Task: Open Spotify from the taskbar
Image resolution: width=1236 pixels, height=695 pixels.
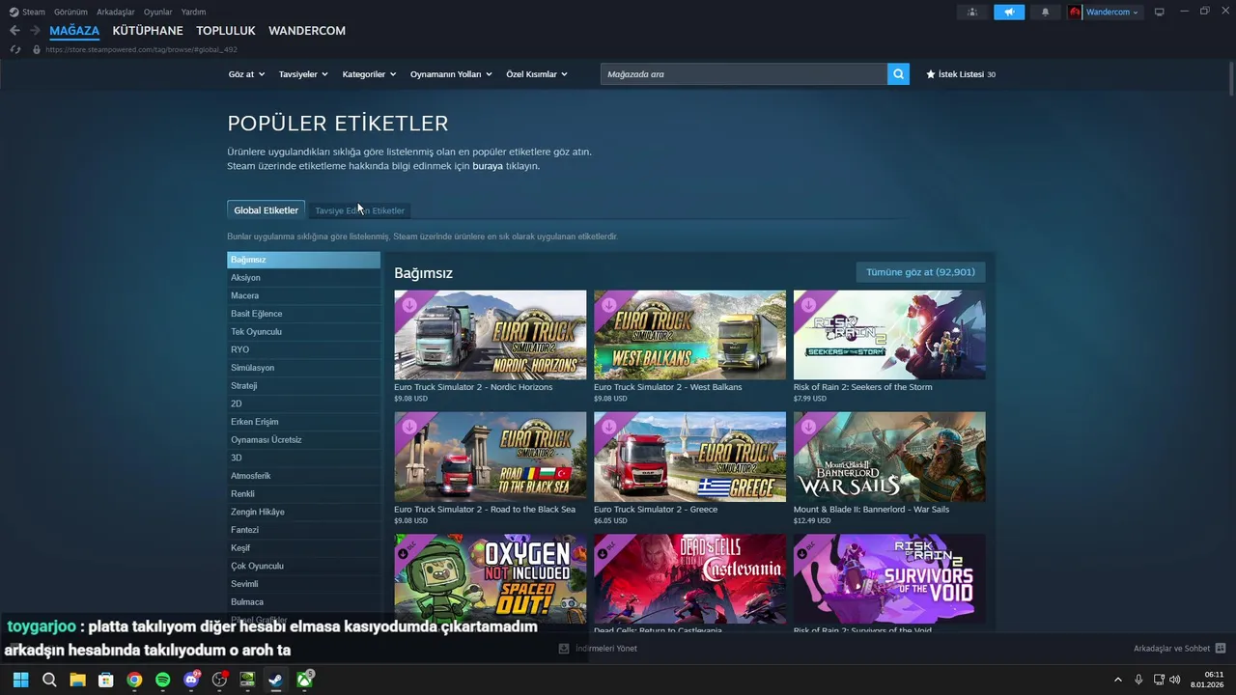Action: click(162, 680)
